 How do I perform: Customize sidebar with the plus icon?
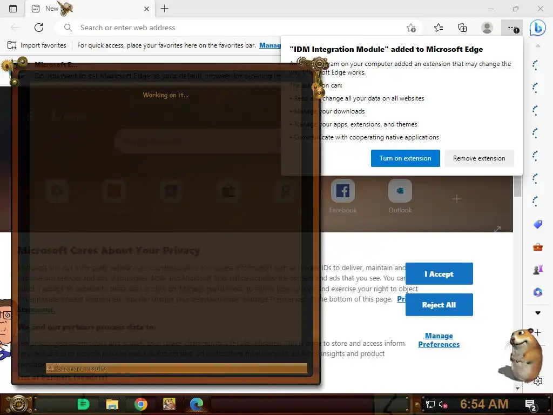tap(537, 332)
